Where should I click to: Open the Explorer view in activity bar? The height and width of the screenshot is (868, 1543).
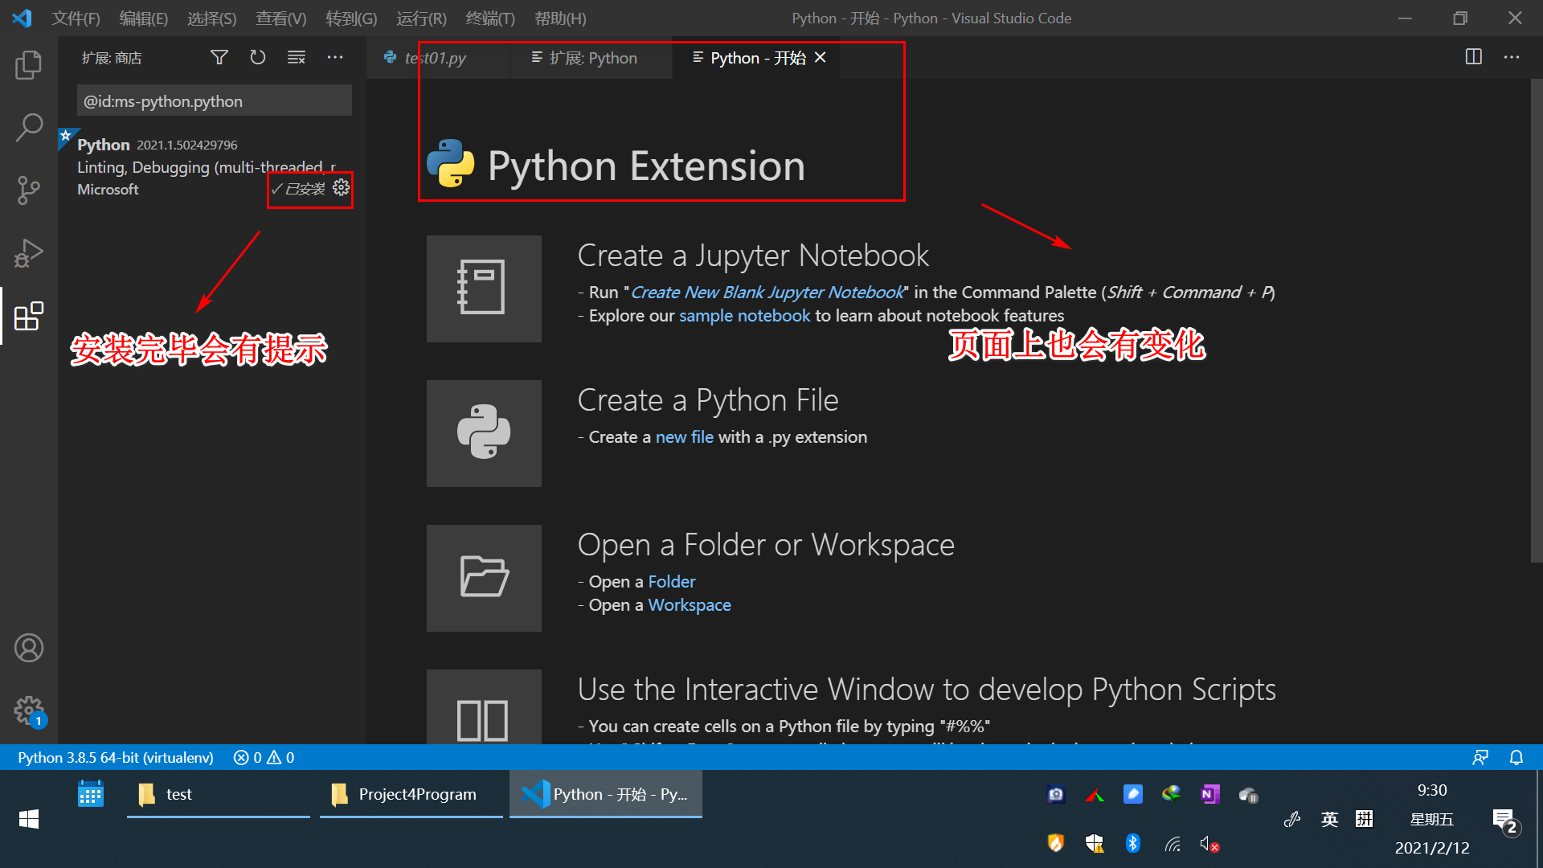coord(29,64)
